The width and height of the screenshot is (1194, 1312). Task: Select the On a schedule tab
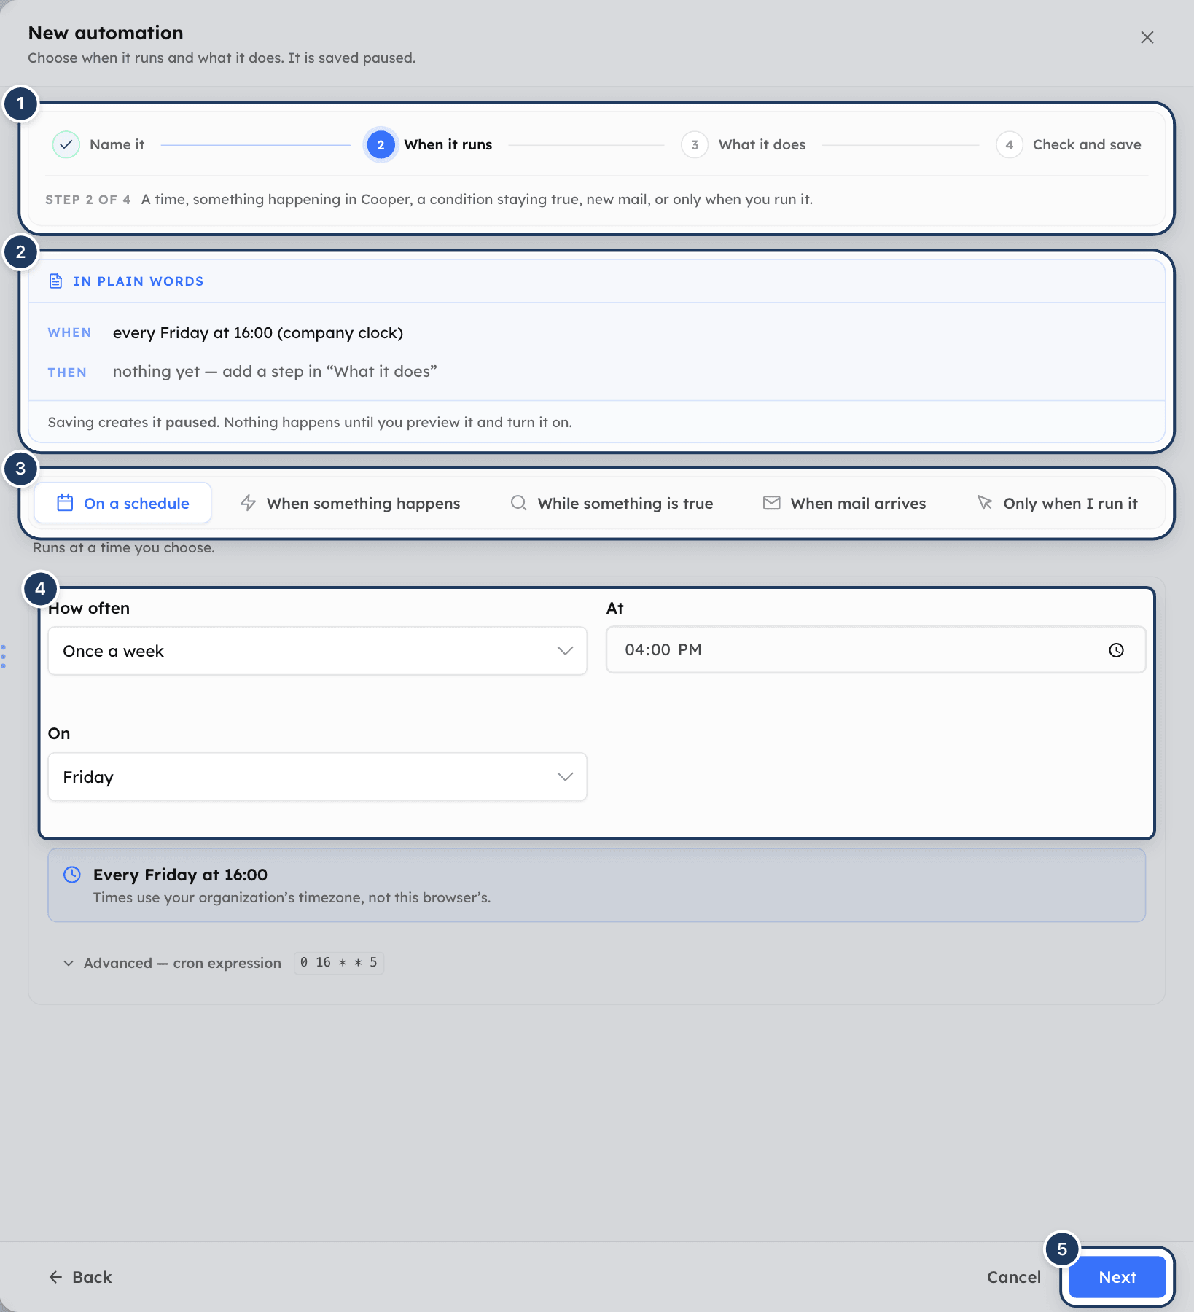122,503
